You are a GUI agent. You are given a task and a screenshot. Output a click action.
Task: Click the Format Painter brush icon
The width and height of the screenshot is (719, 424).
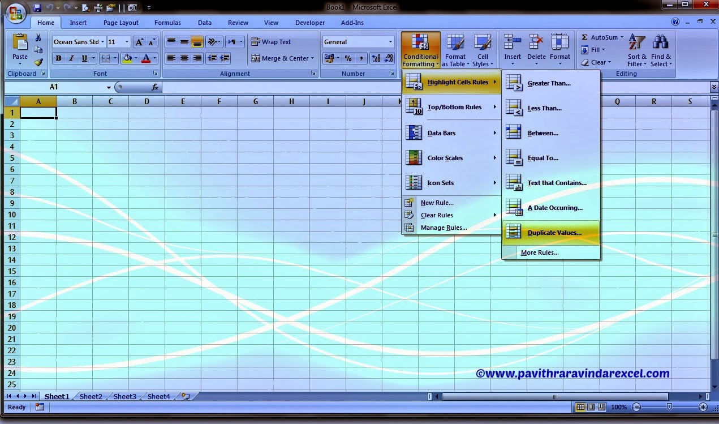point(38,62)
